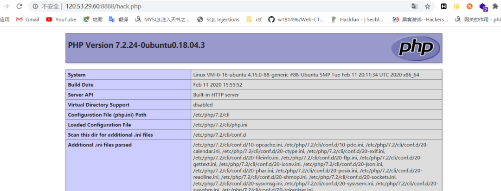The width and height of the screenshot is (501, 191).
Task: Open the 应用 apps shortcut
Action: pyautogui.click(x=5, y=19)
